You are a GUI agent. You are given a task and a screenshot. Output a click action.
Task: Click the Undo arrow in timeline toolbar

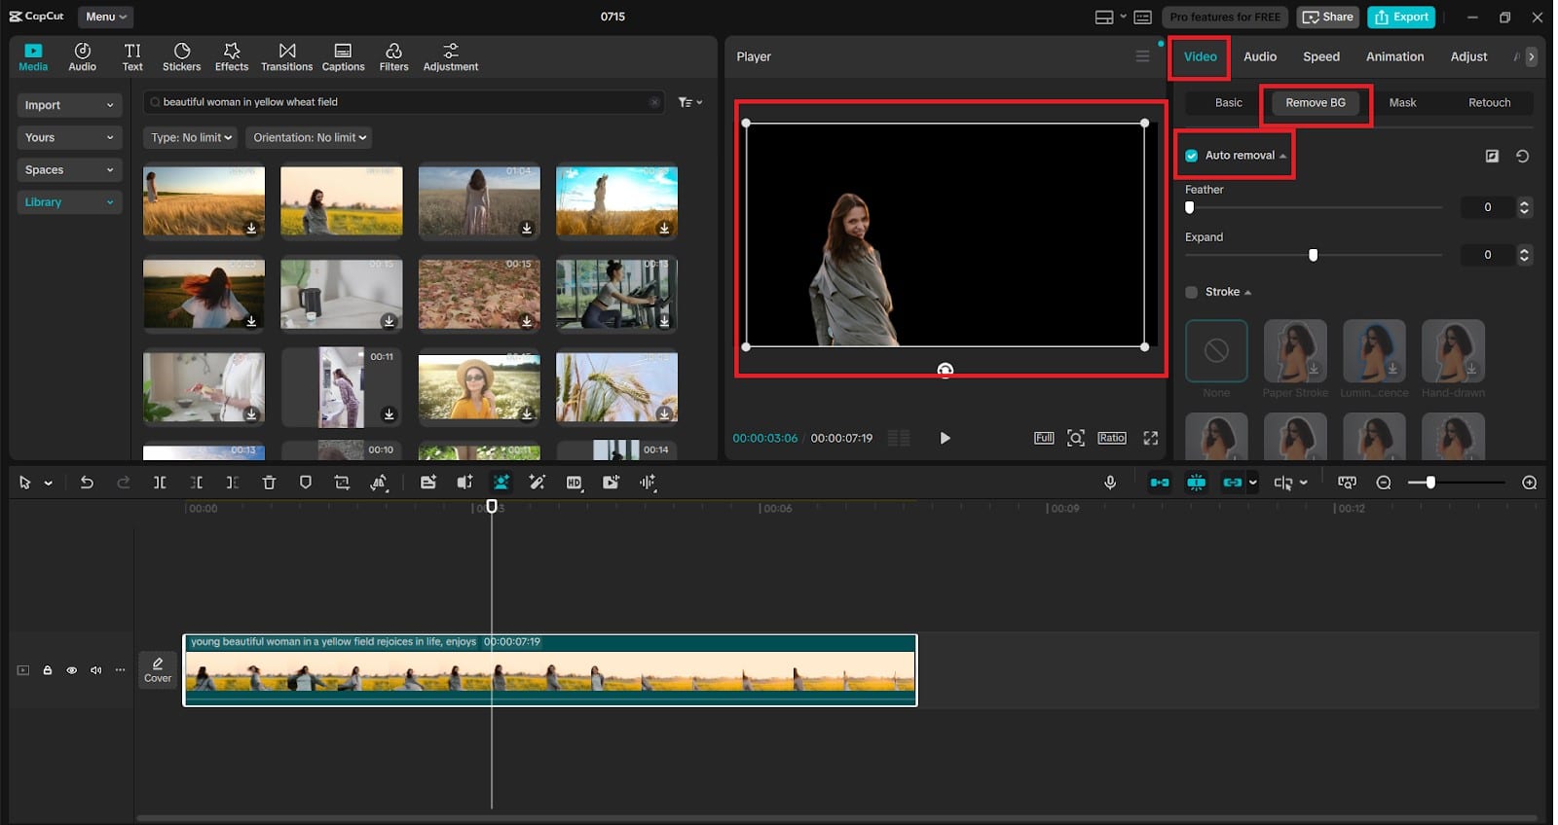(87, 483)
